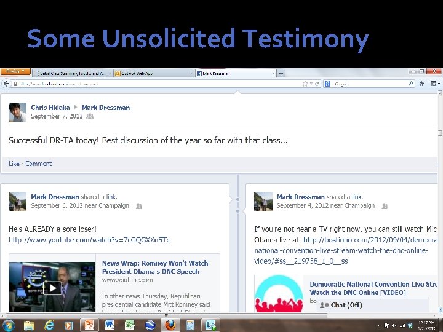Close the Outlook Web App tab
Screen dimensions: 443x332
(x=191, y=73)
